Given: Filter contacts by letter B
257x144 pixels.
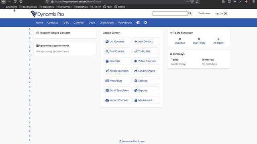Looking at the screenshot, I should click(29, 34).
